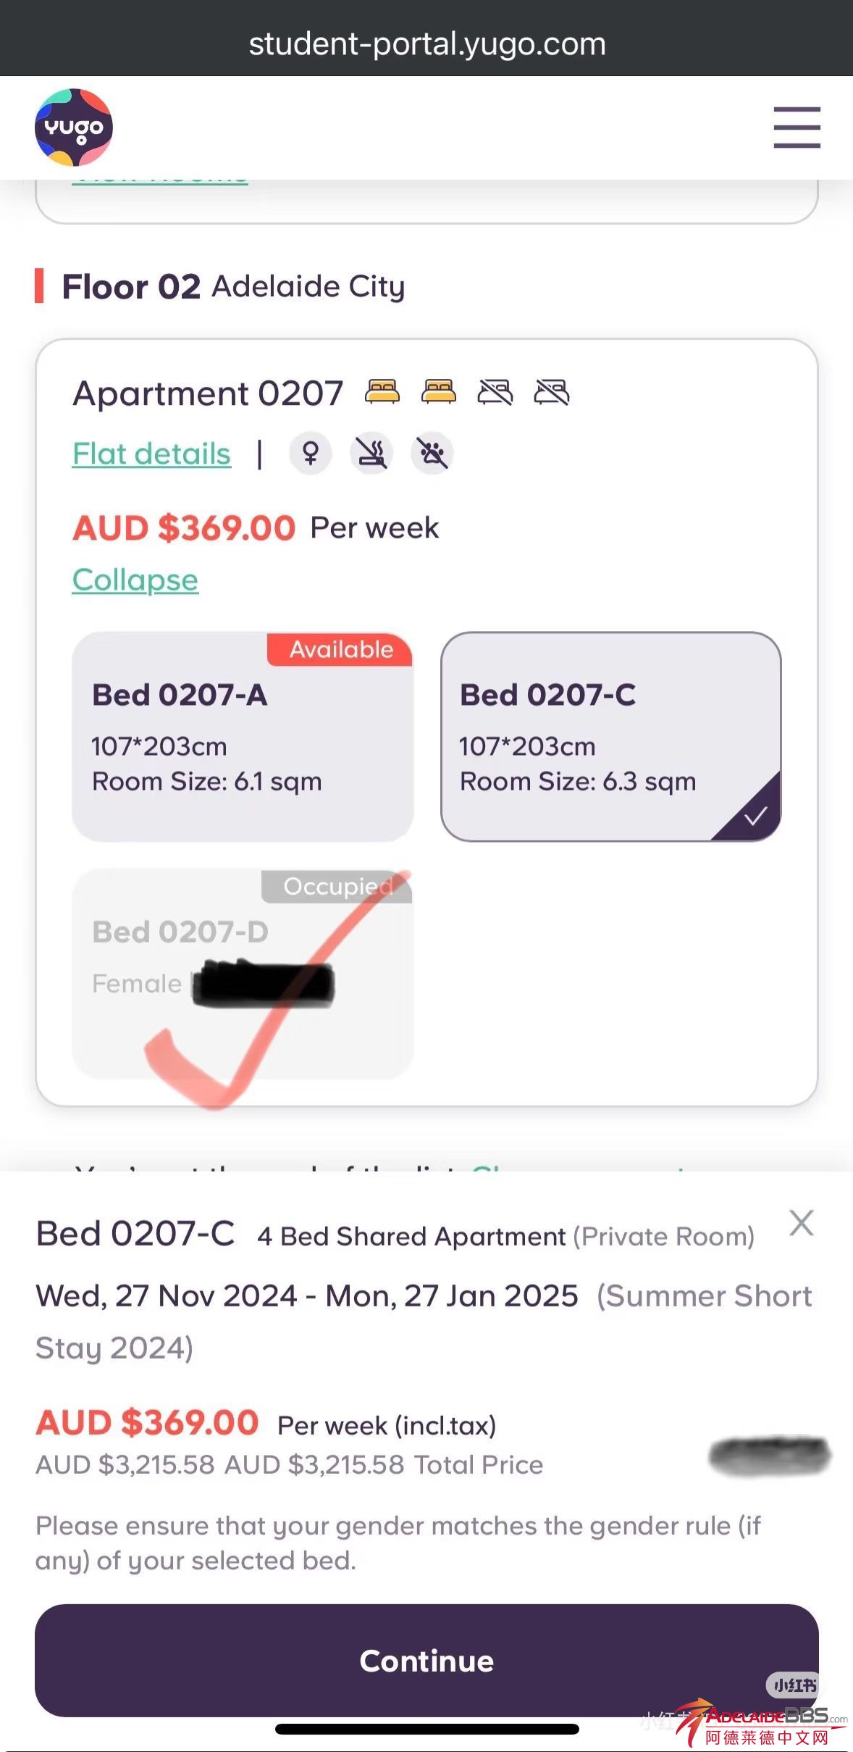This screenshot has width=853, height=1752.
Task: Close the Bed 0207-C booking summary
Action: 802,1223
